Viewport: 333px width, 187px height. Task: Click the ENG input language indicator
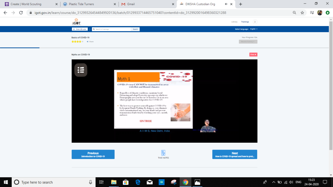pos(299,182)
